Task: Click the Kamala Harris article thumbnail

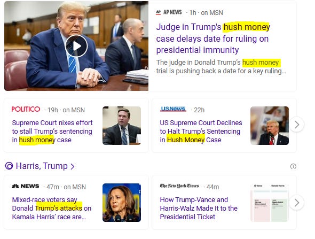Action: point(122,203)
